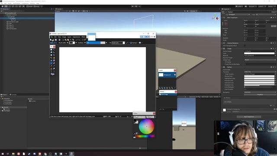Toggle Fill Center checkbox
Viewport: 277px width, 156px height.
point(245,62)
